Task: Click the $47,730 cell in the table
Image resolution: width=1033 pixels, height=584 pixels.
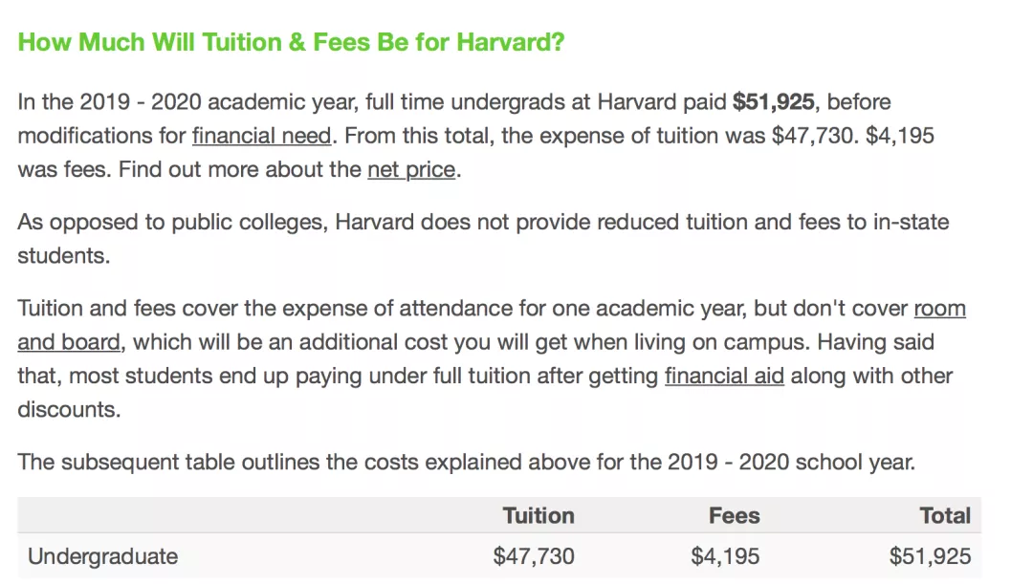Action: 534,556
